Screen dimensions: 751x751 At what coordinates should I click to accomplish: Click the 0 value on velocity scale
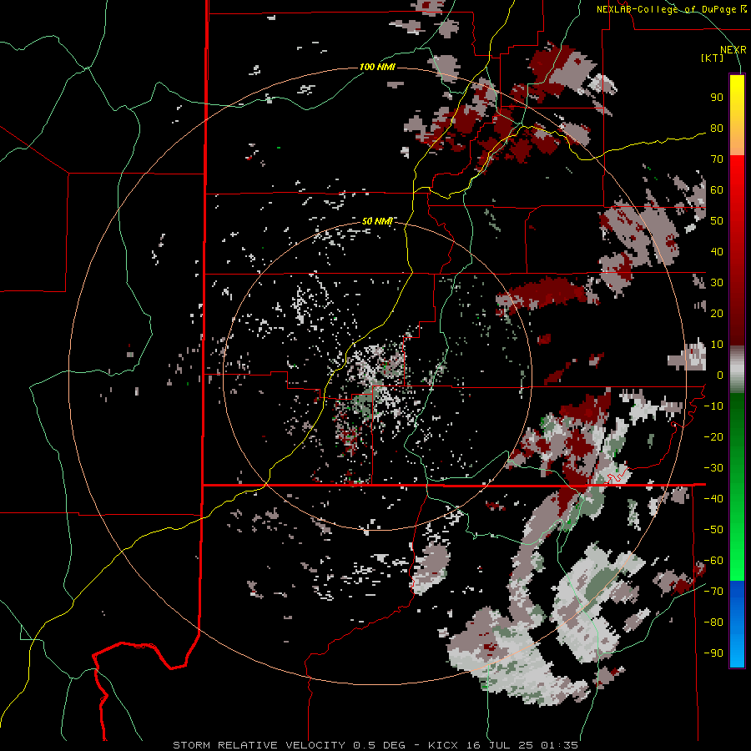[x=719, y=375]
